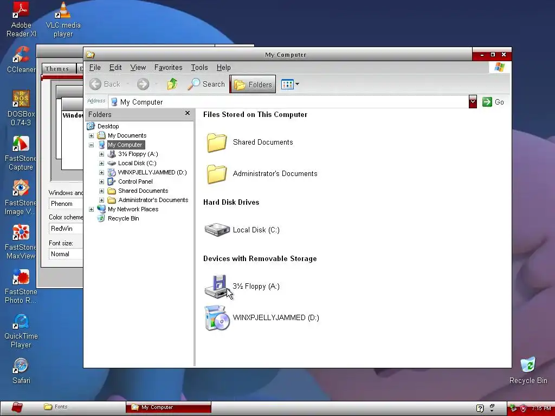Toggle the Folders pane button
Viewport: 555px width, 416px height.
coord(253,84)
